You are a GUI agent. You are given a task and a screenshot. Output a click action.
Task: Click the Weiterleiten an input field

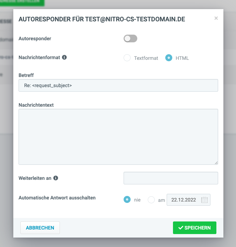pyautogui.click(x=171, y=178)
